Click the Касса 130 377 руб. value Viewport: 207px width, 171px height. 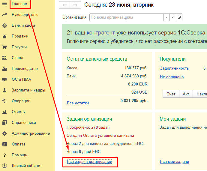(x=136, y=68)
